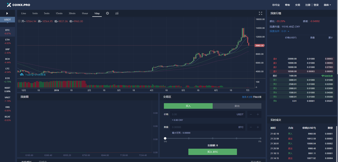The width and height of the screenshot is (338, 162).
Task: Switch to the grey Sell tab
Action: pyautogui.click(x=237, y=106)
